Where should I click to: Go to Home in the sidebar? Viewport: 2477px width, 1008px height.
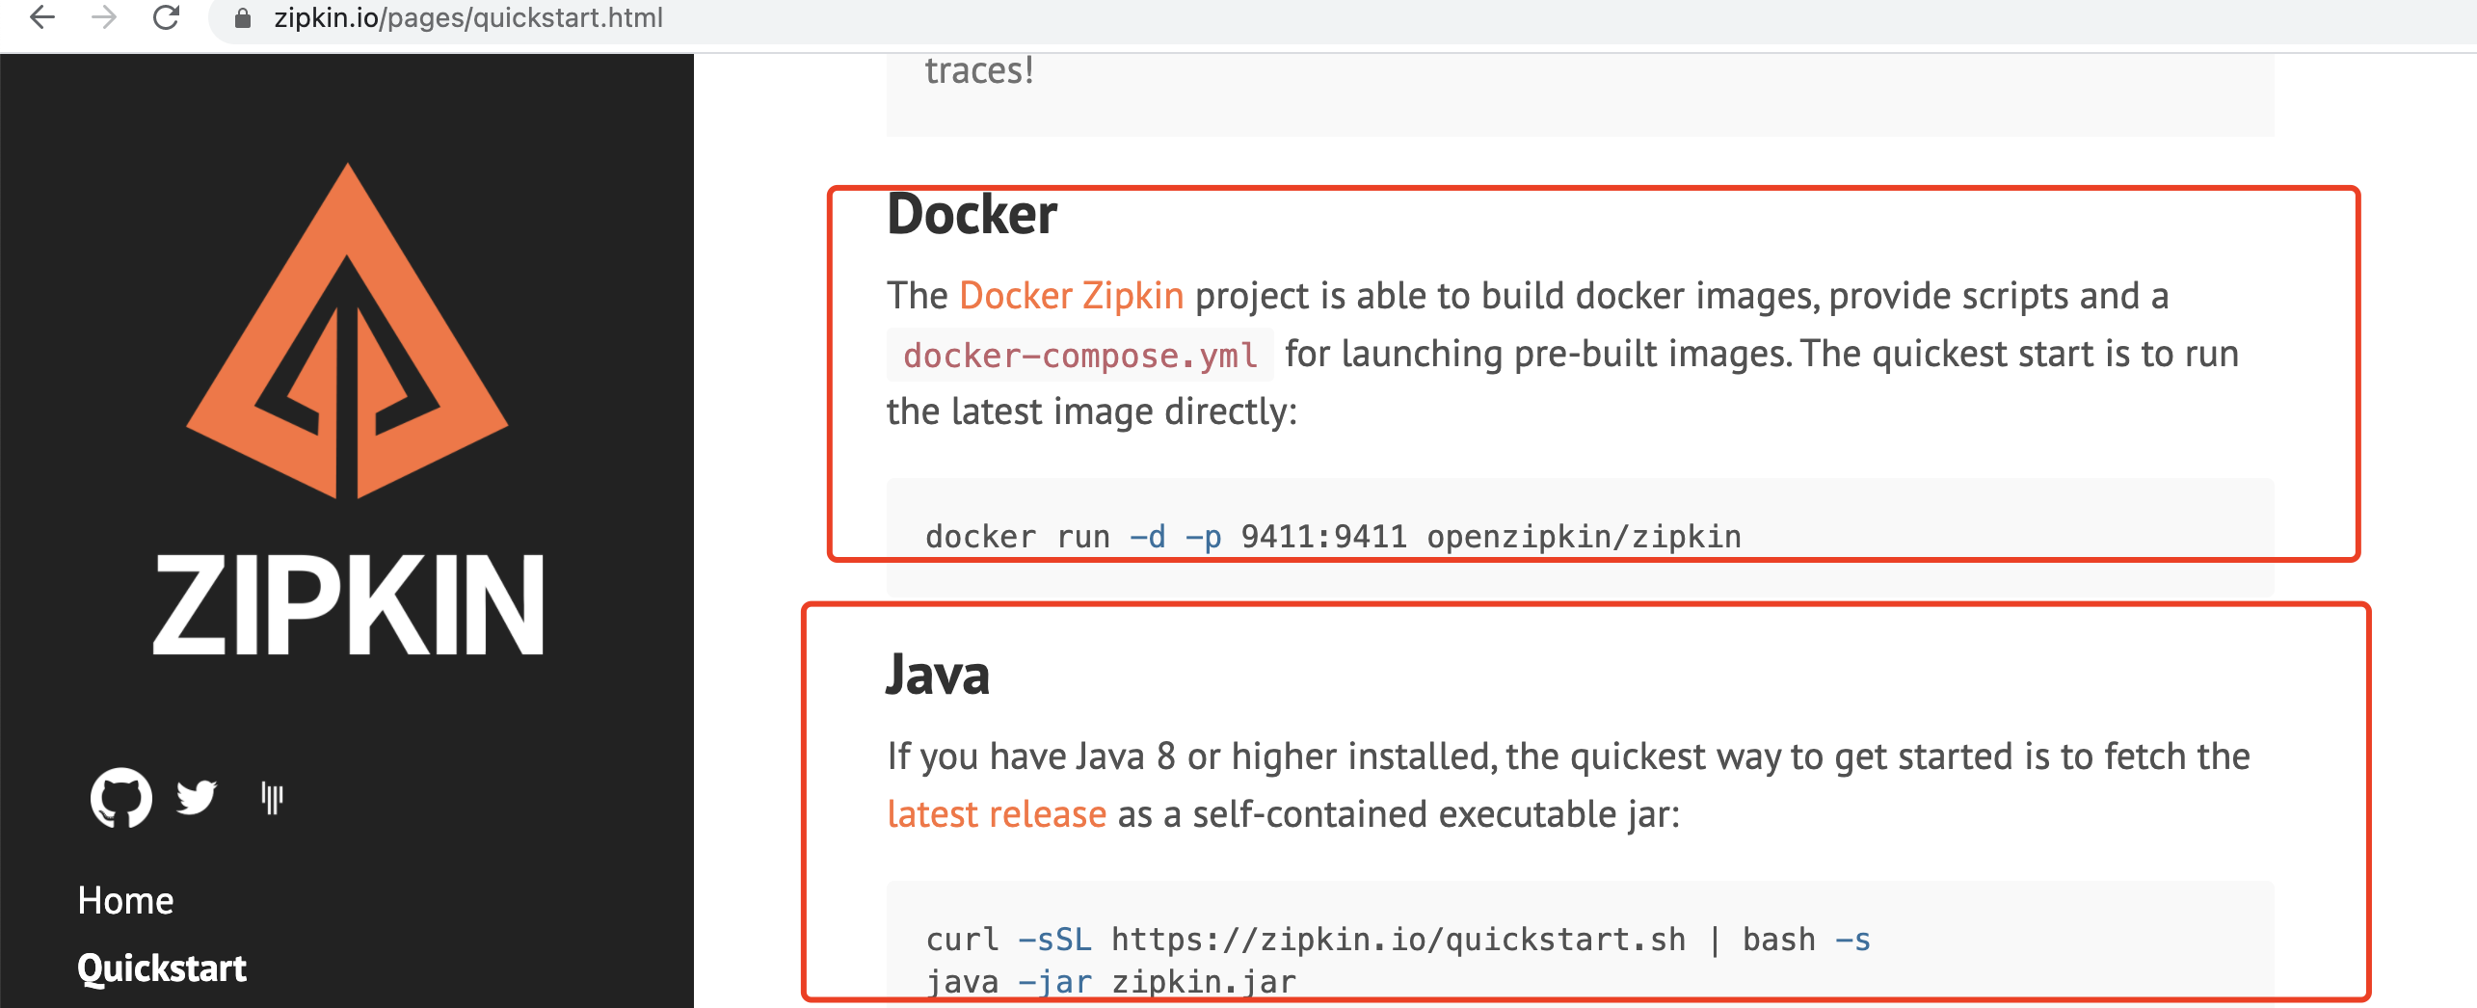125,900
